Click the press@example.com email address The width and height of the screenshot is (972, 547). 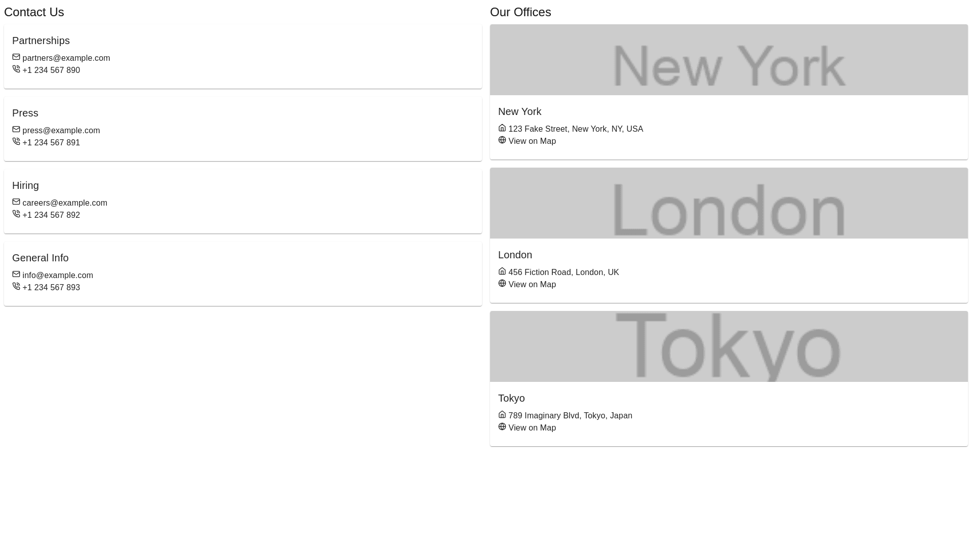(x=61, y=131)
